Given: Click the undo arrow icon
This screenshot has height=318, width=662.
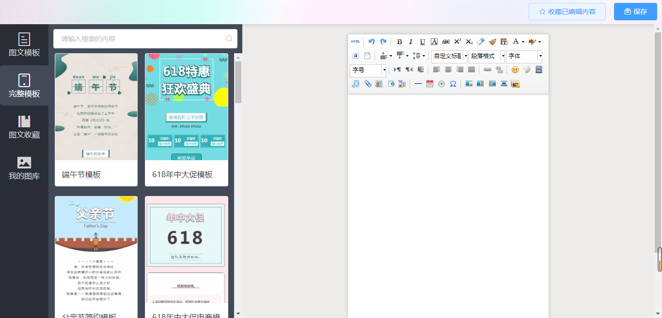Looking at the screenshot, I should pos(371,42).
